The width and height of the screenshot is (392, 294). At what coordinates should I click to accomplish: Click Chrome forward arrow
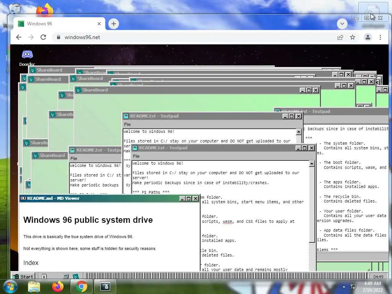(x=31, y=37)
